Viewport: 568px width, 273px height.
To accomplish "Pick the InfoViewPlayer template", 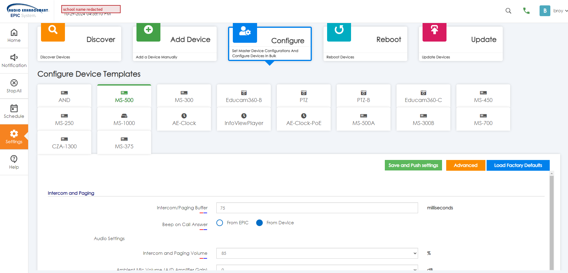I will (x=244, y=119).
